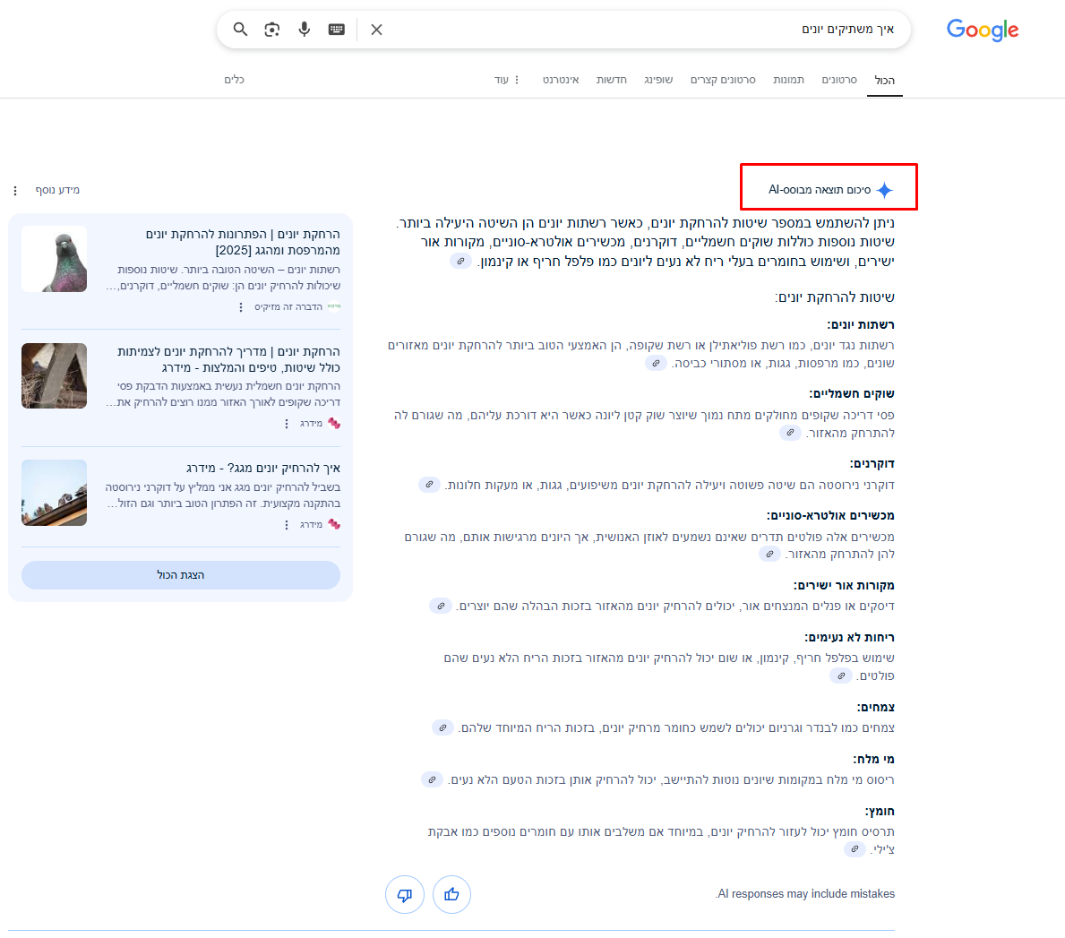Image resolution: width=1065 pixels, height=938 pixels.
Task: Click the bird nest thumbnail image
Action: tap(55, 375)
